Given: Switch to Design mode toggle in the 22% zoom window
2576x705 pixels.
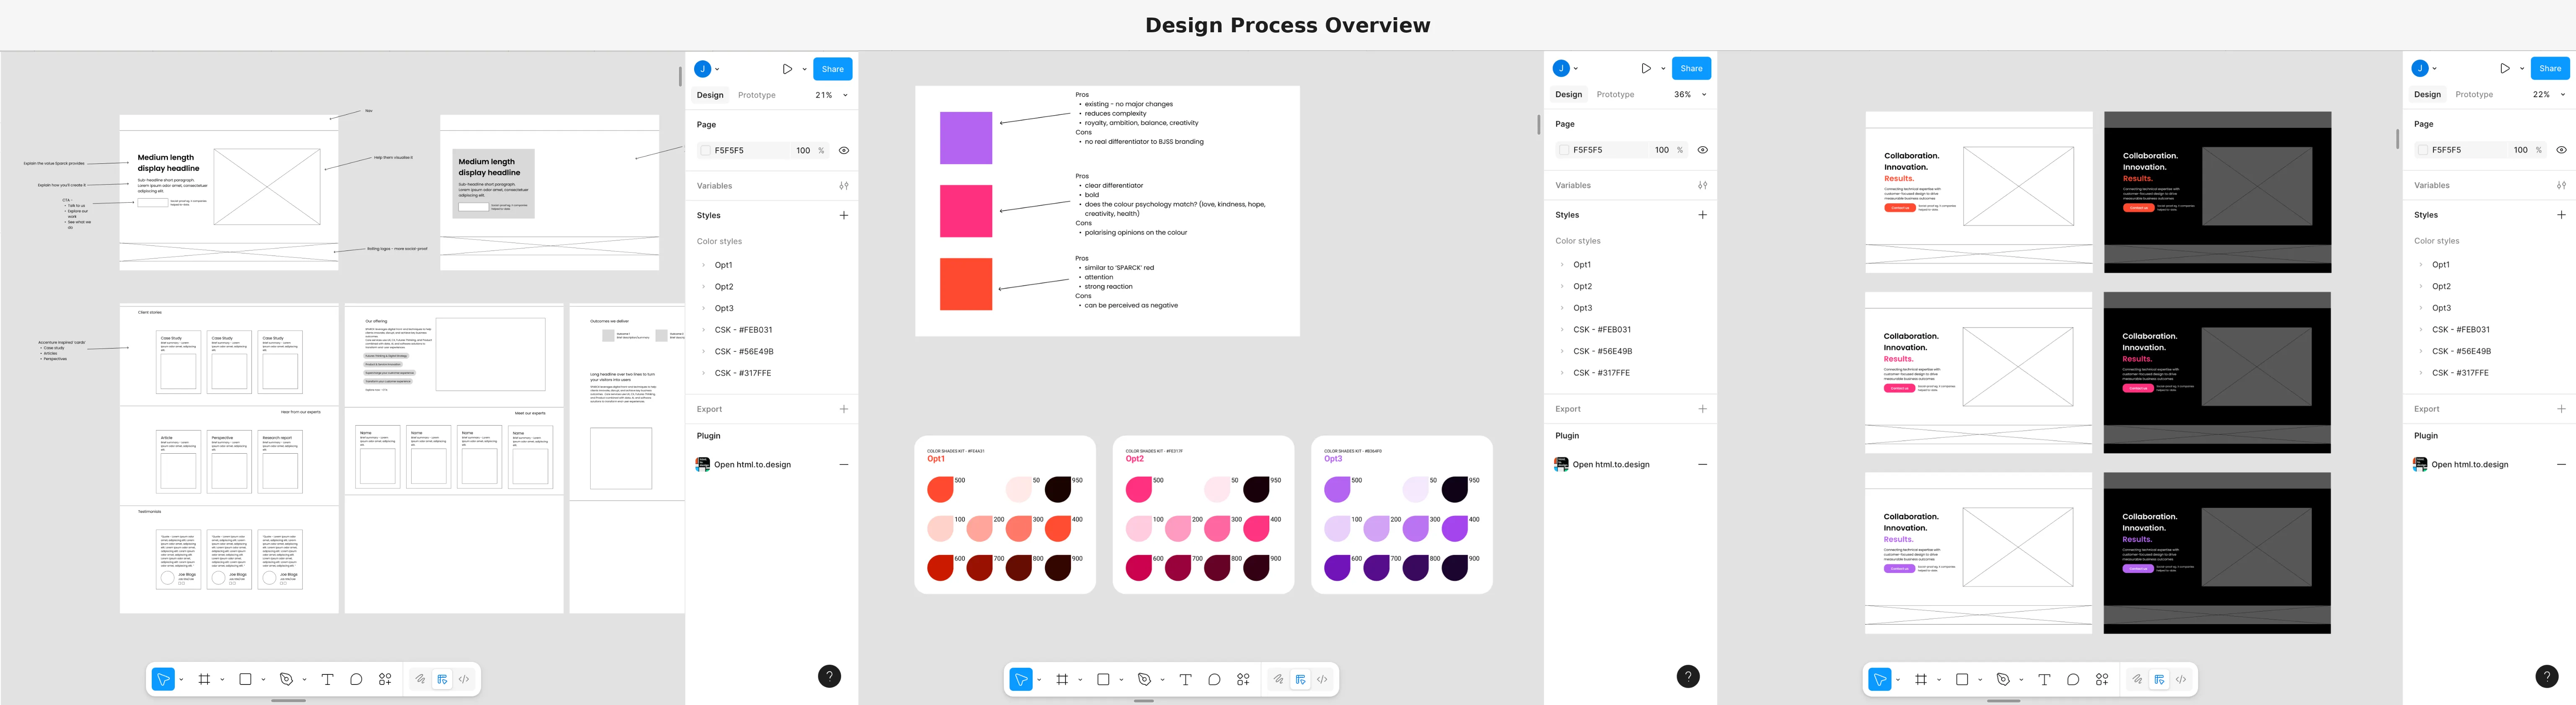Looking at the screenshot, I should [2159, 679].
